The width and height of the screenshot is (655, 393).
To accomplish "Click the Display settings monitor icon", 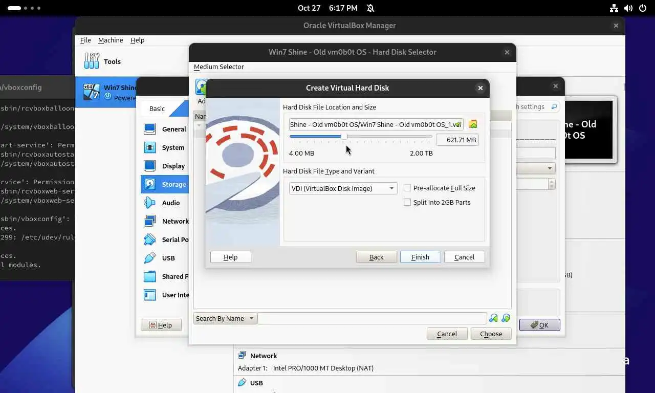I will [x=149, y=166].
